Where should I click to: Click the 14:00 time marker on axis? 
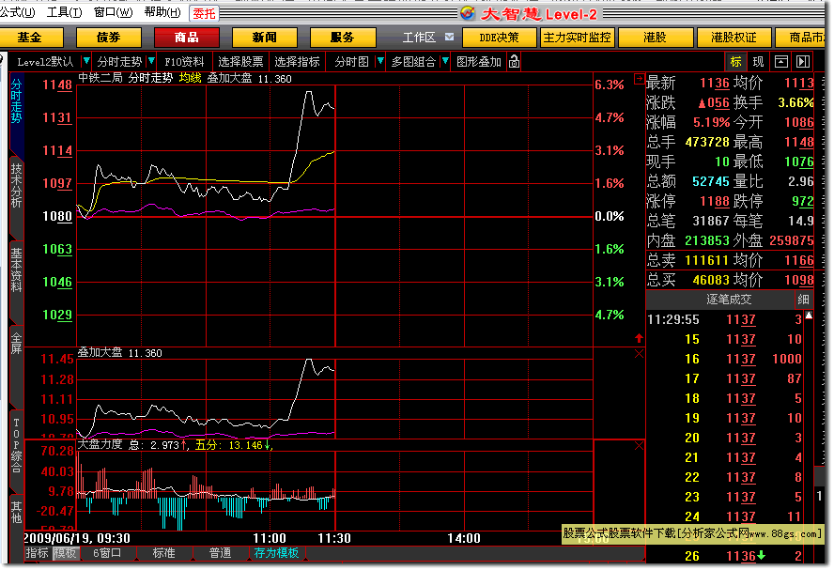(464, 538)
